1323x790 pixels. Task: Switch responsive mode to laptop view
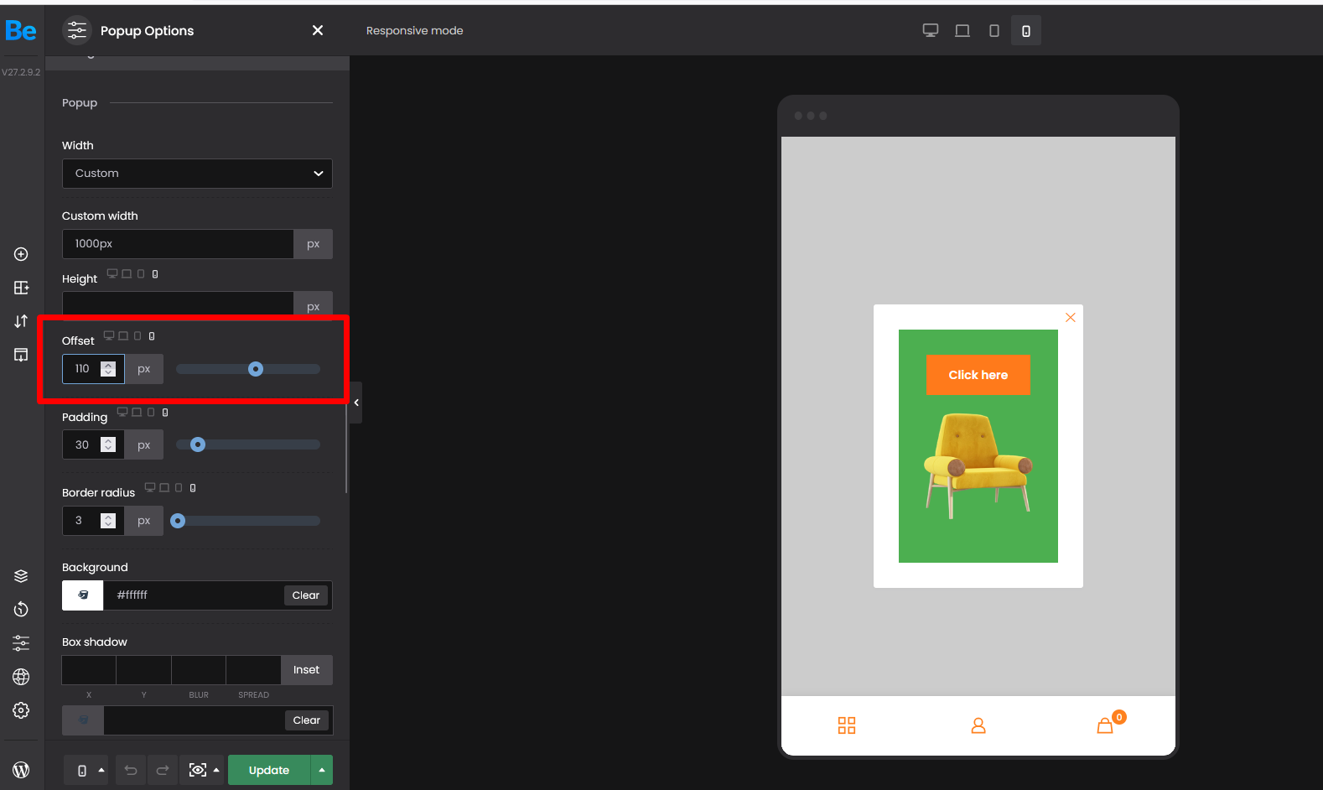click(x=962, y=30)
